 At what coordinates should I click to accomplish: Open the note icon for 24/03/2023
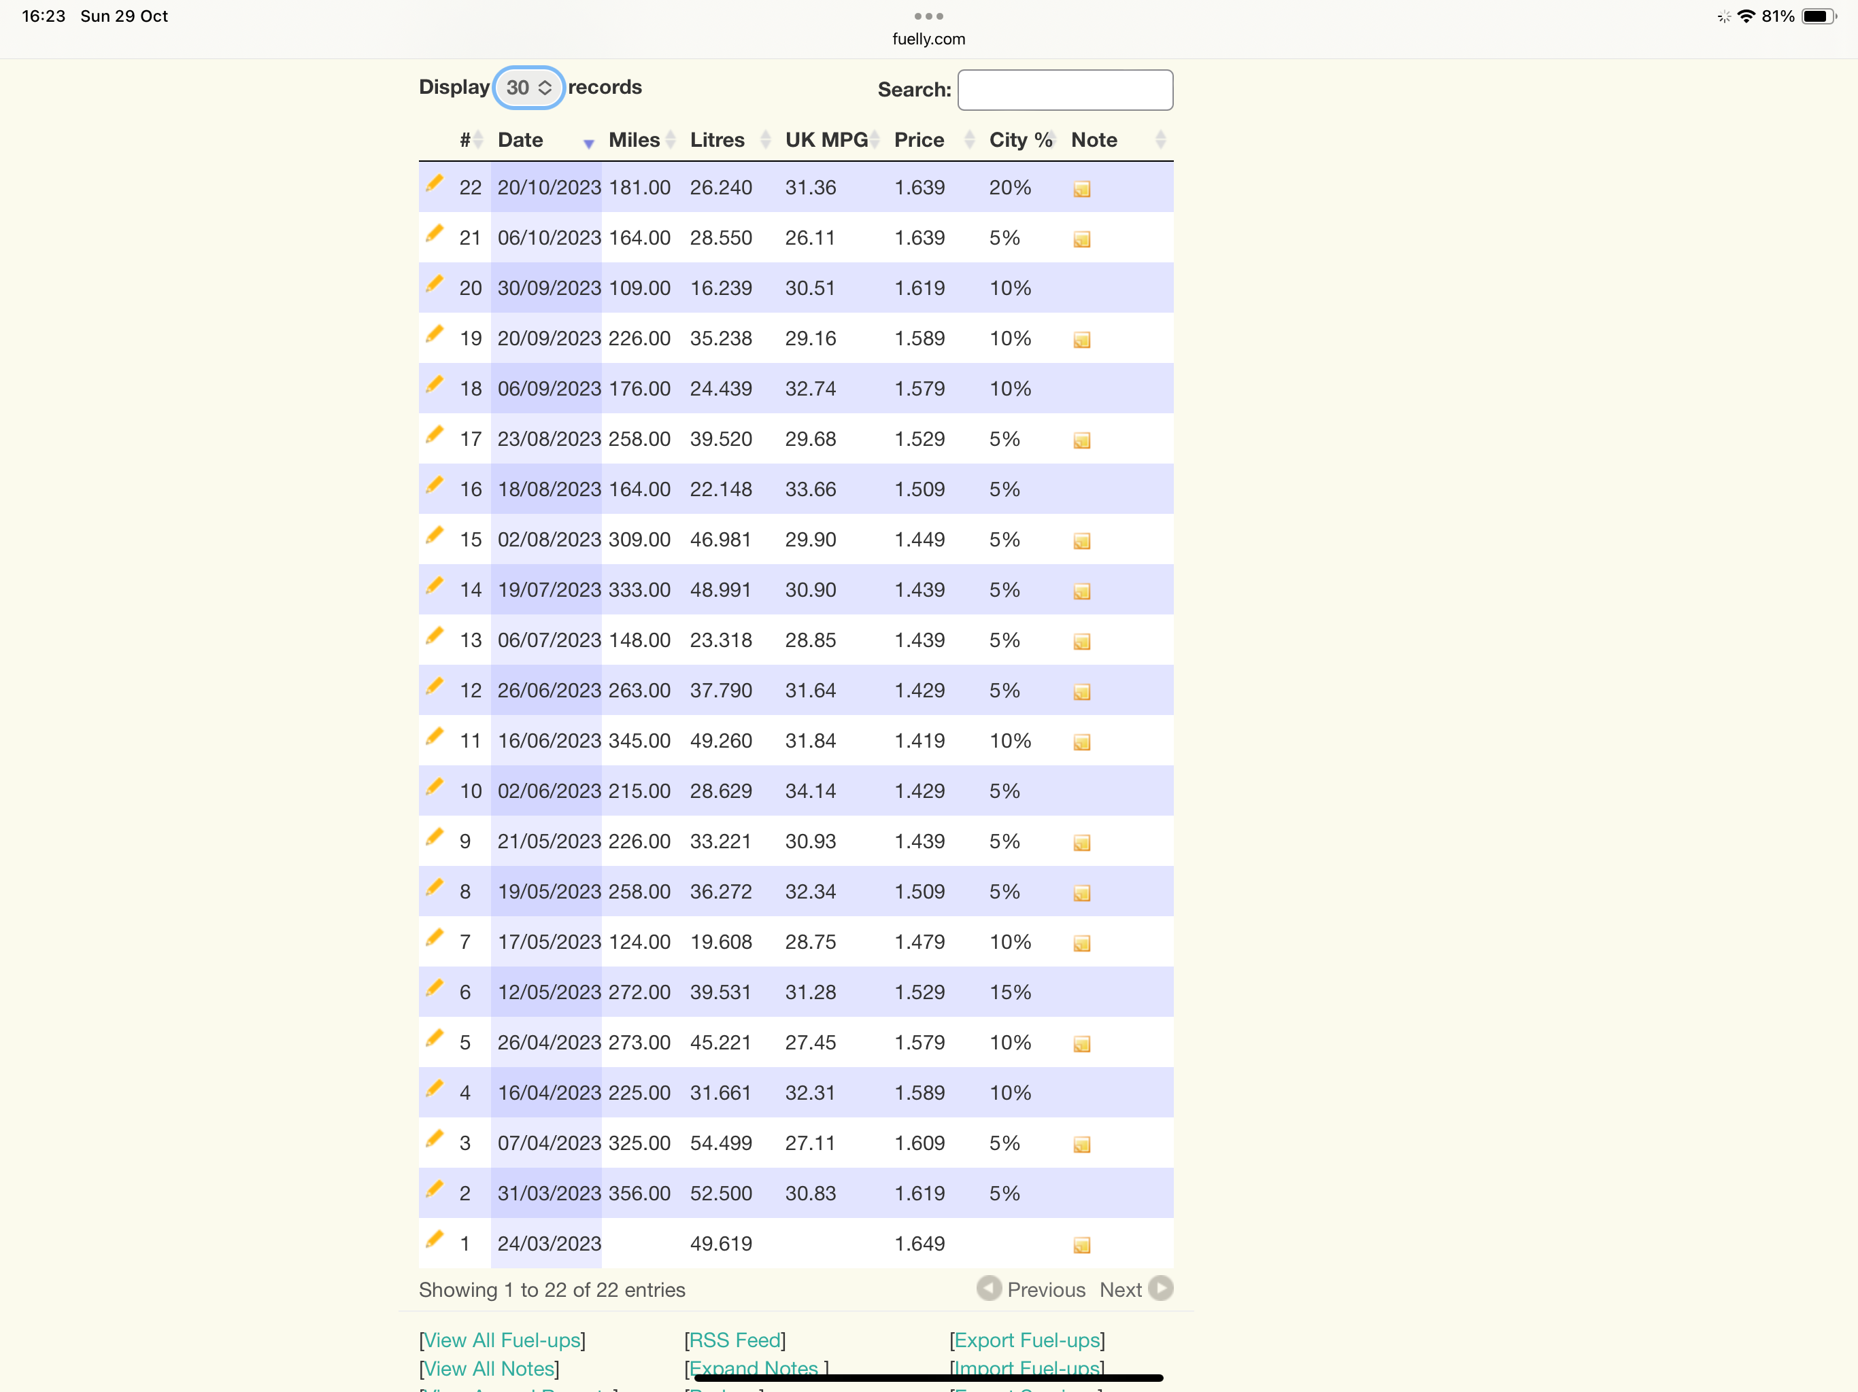point(1082,1245)
